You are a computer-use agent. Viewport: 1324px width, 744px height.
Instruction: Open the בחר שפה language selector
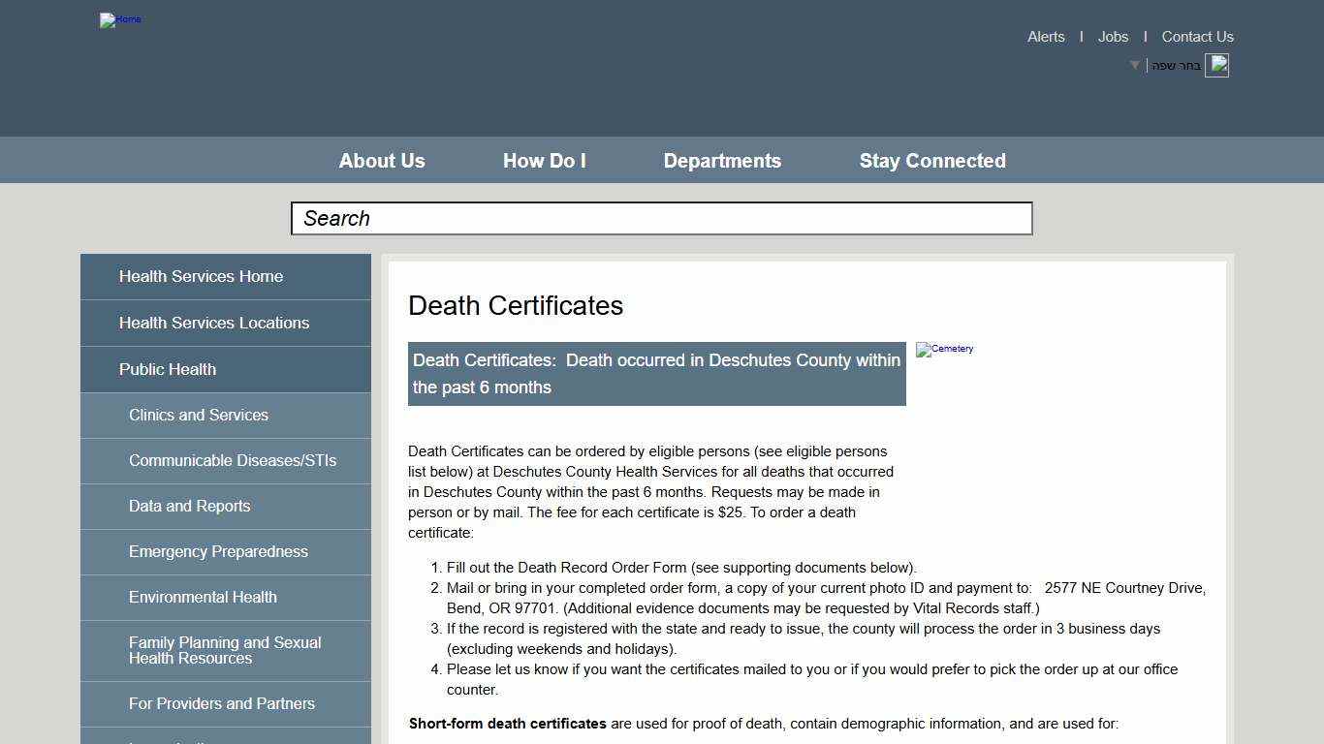(1173, 65)
